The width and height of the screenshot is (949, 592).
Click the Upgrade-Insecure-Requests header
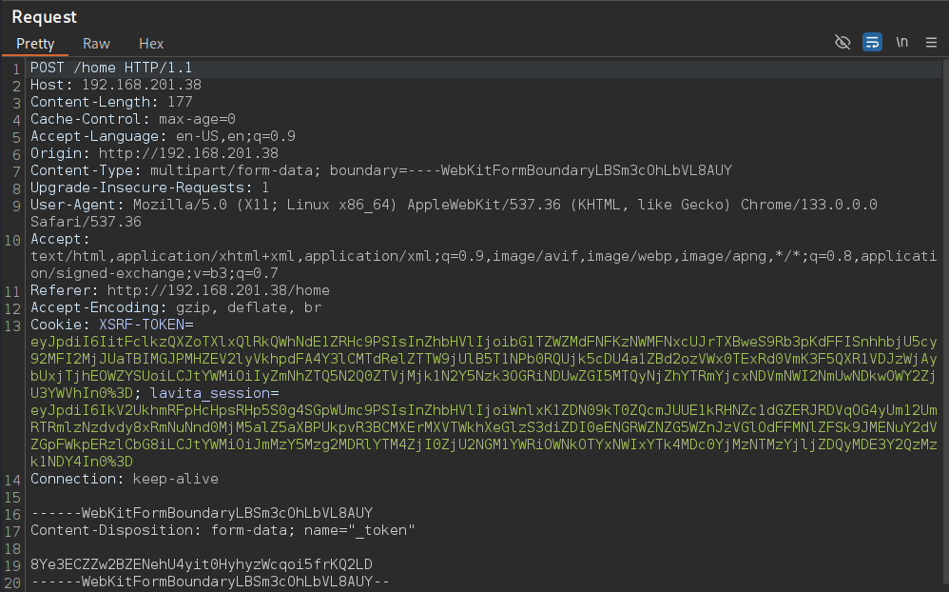150,187
